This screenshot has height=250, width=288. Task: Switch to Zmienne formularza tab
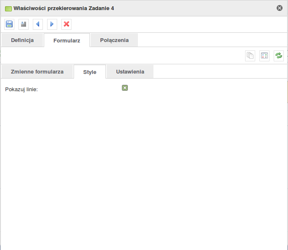37,71
